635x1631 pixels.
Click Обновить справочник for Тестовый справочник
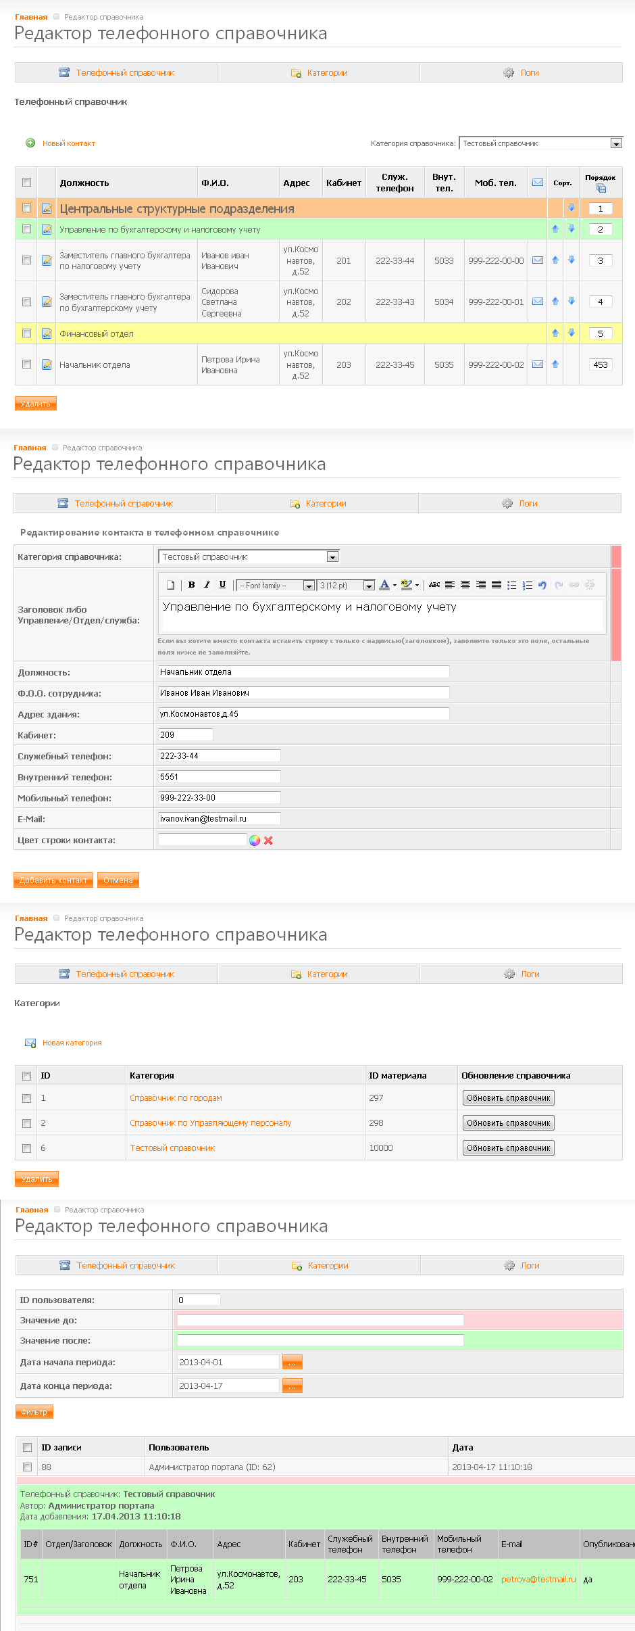(x=508, y=1148)
